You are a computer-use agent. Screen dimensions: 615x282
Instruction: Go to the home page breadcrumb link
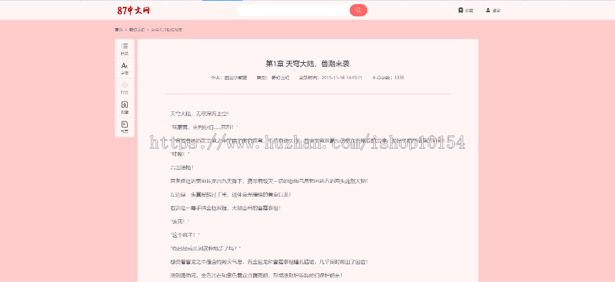(x=118, y=30)
